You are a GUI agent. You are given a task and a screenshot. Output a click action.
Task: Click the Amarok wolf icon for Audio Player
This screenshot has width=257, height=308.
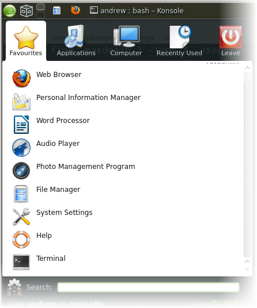click(x=21, y=148)
